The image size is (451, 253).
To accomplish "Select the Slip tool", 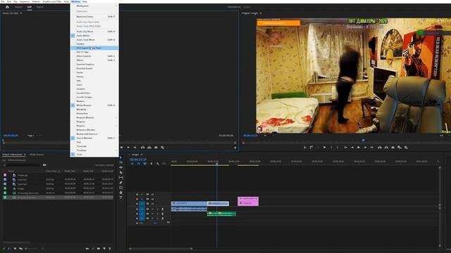I will 121,178.
